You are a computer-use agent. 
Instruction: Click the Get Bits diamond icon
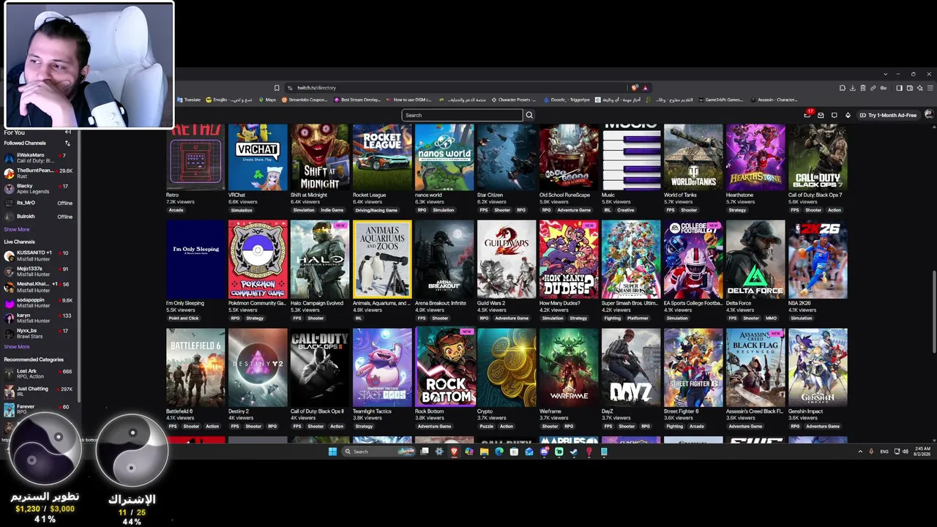[848, 115]
